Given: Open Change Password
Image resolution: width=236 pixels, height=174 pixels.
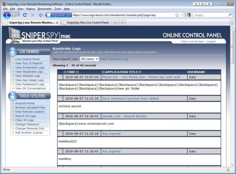Looking at the screenshot, I should click(27, 124).
